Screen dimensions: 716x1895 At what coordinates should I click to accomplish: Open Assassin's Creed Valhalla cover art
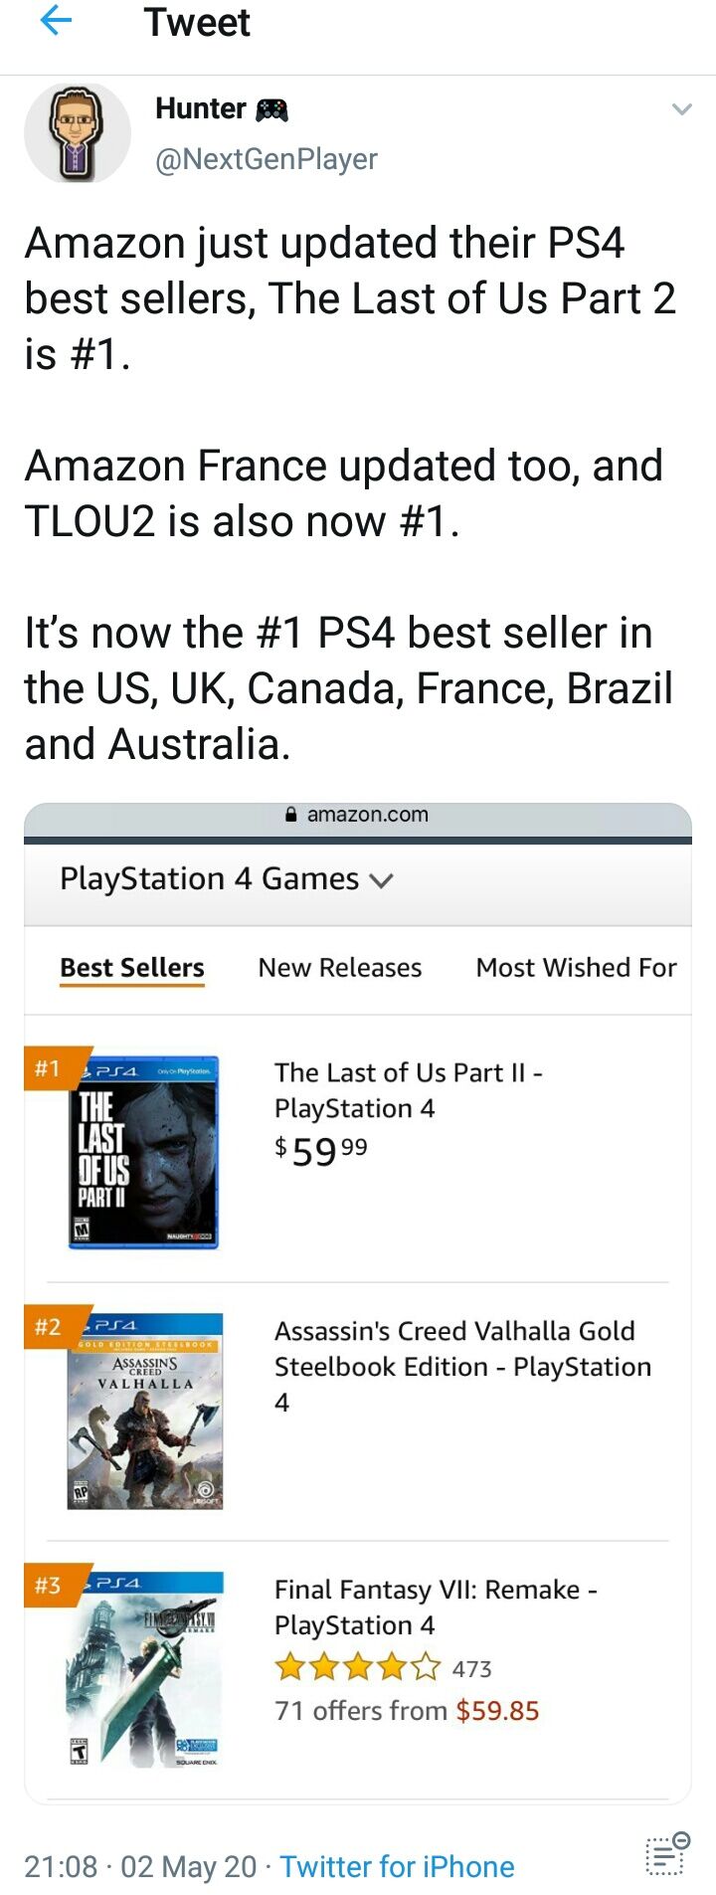[x=145, y=1411]
